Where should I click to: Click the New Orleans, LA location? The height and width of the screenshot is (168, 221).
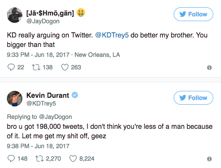pos(97,55)
